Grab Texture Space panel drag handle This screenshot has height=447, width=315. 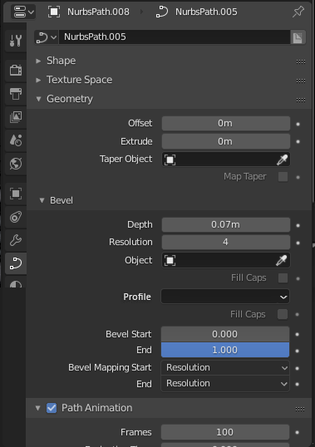[x=301, y=81]
